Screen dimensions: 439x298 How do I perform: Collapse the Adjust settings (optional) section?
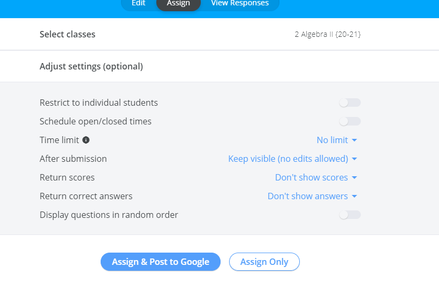click(91, 67)
